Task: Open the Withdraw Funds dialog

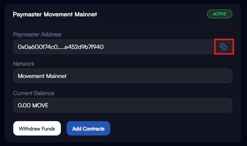Action: click(x=37, y=128)
